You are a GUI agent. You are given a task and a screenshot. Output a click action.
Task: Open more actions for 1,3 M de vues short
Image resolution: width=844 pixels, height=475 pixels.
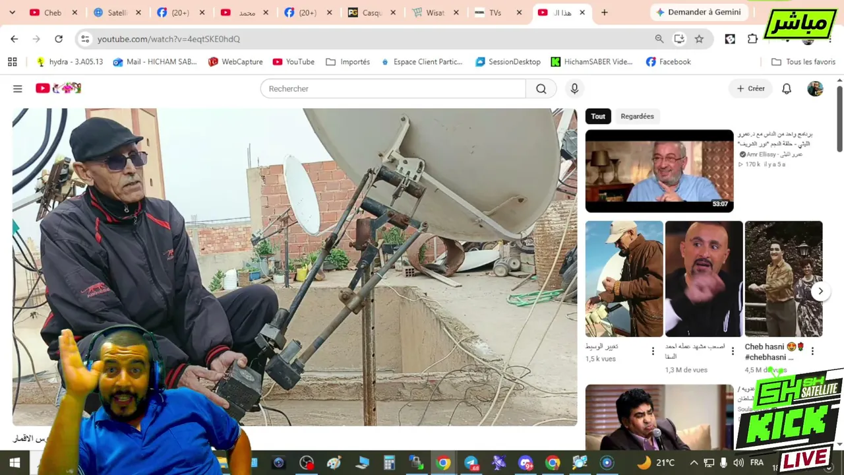733,352
